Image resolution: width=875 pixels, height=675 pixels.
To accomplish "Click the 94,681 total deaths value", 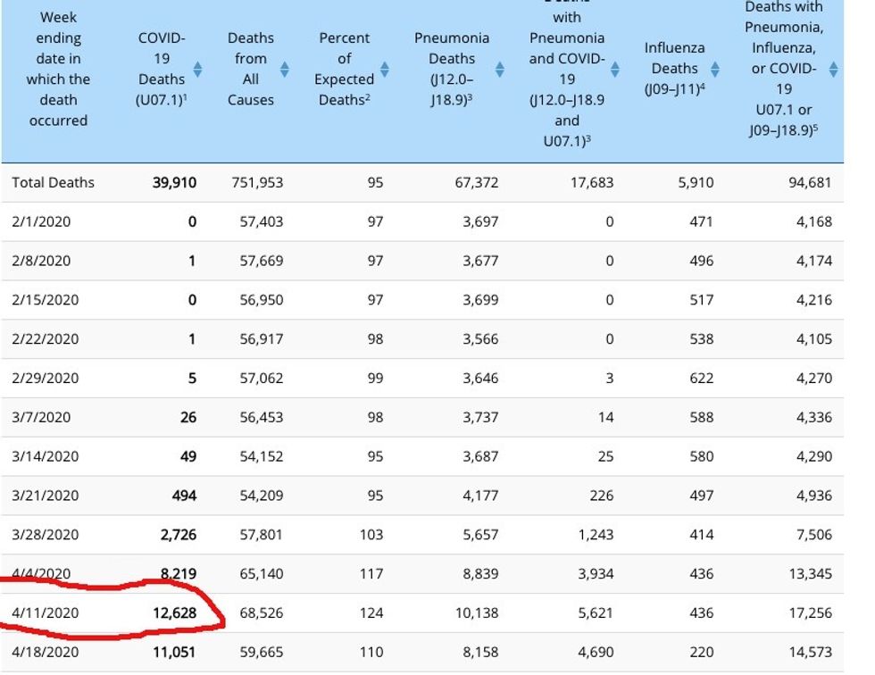I will [808, 182].
